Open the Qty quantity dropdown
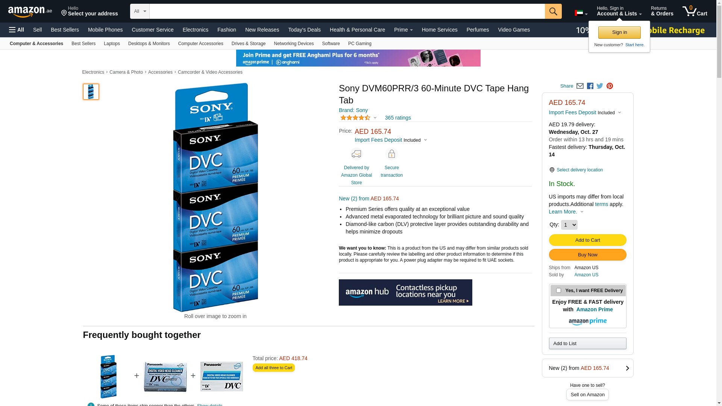 point(569,225)
